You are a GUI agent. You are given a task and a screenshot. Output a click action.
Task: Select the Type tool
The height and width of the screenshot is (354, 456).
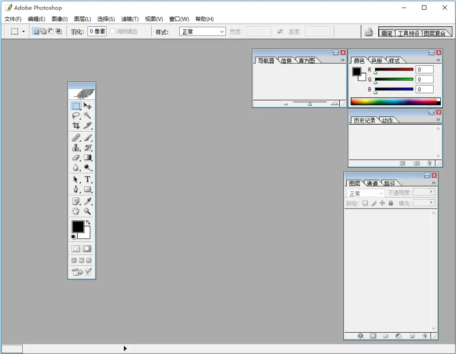(87, 179)
